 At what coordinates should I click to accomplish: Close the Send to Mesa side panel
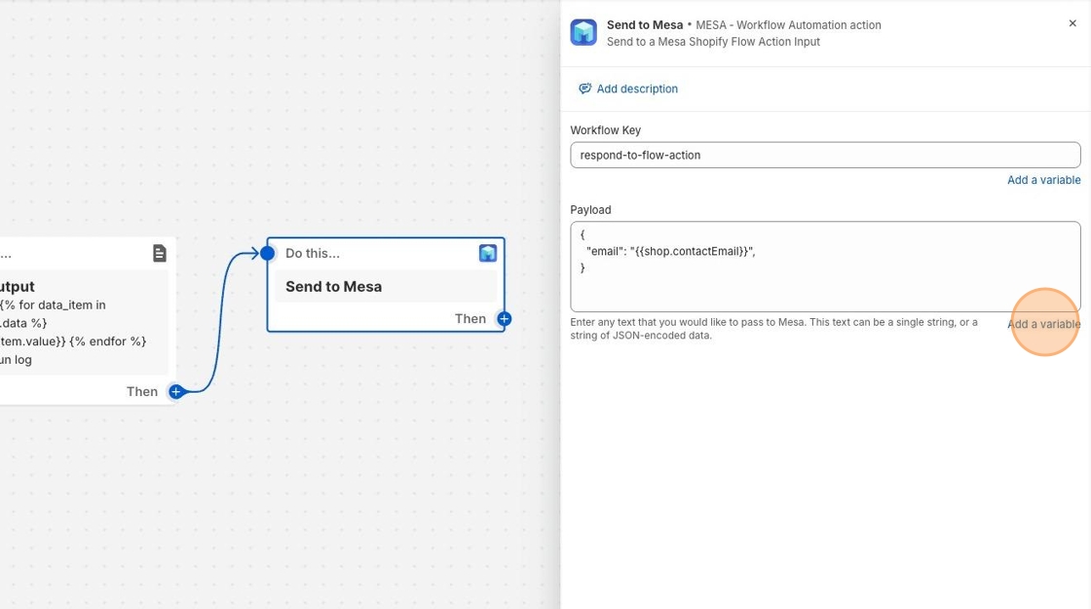pyautogui.click(x=1072, y=23)
